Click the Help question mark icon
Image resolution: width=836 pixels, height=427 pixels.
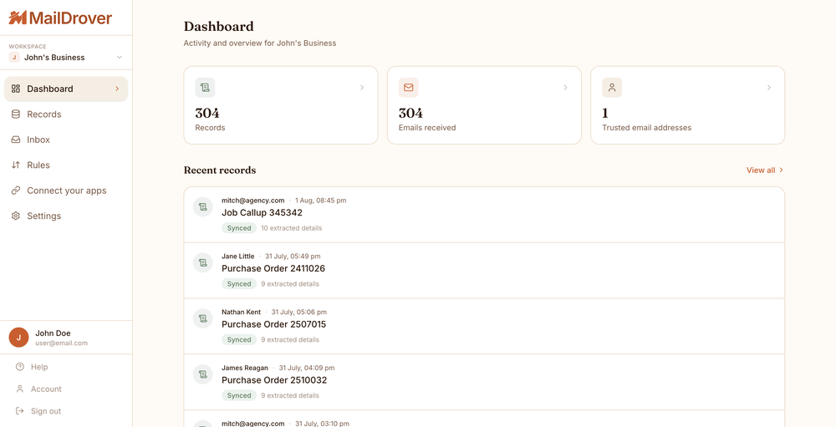(20, 367)
